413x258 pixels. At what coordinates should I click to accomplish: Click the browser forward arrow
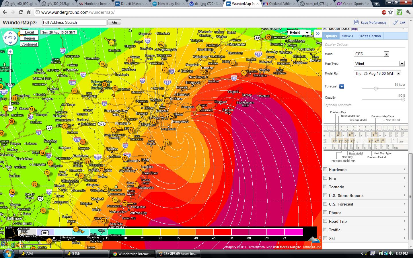pos(13,12)
